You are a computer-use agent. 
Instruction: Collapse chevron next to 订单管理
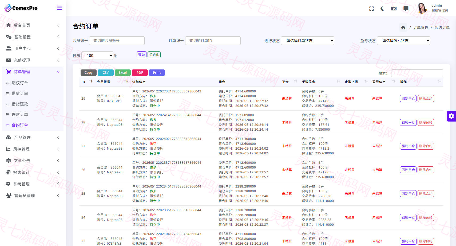(x=58, y=72)
